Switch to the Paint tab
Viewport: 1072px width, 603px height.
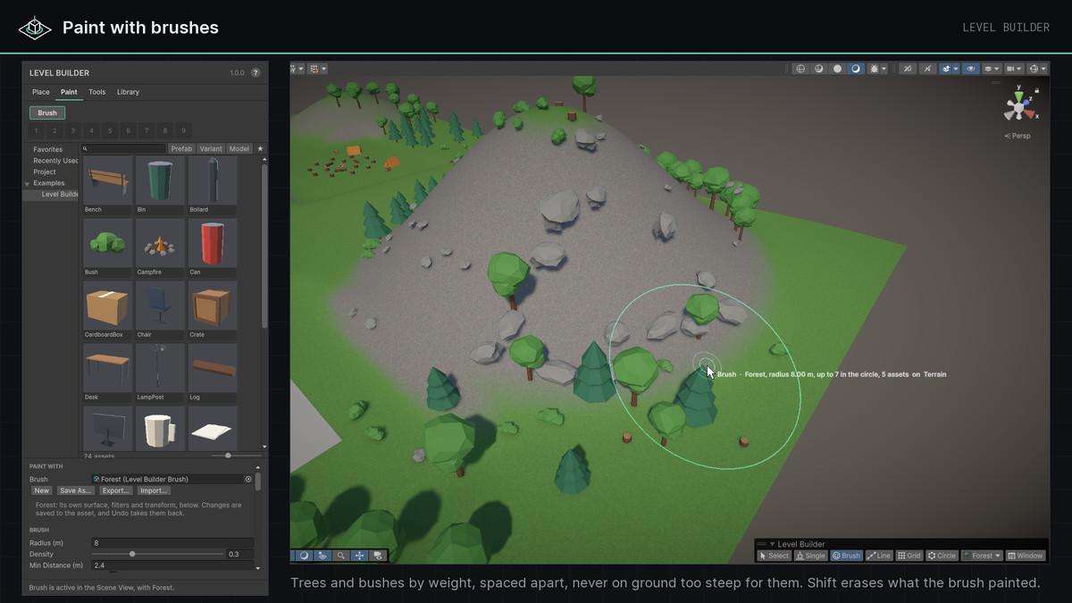pos(69,92)
